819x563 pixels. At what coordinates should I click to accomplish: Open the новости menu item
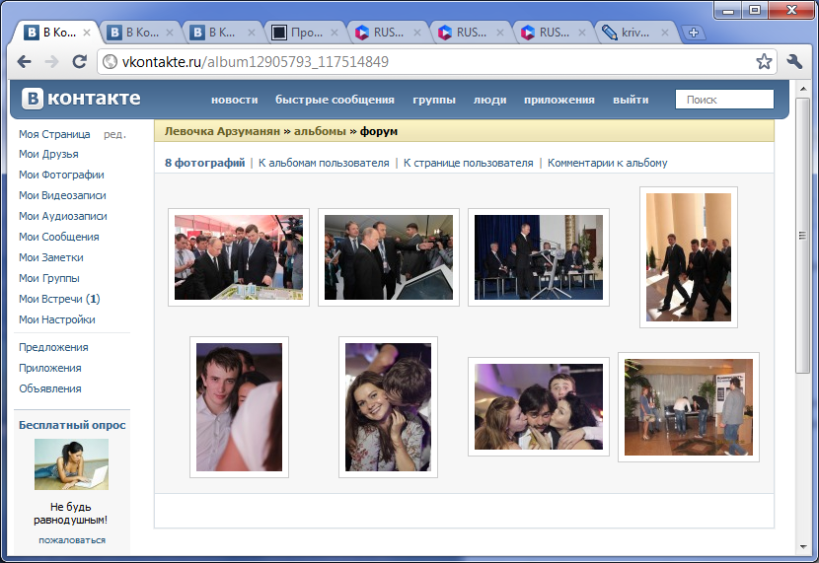point(234,100)
